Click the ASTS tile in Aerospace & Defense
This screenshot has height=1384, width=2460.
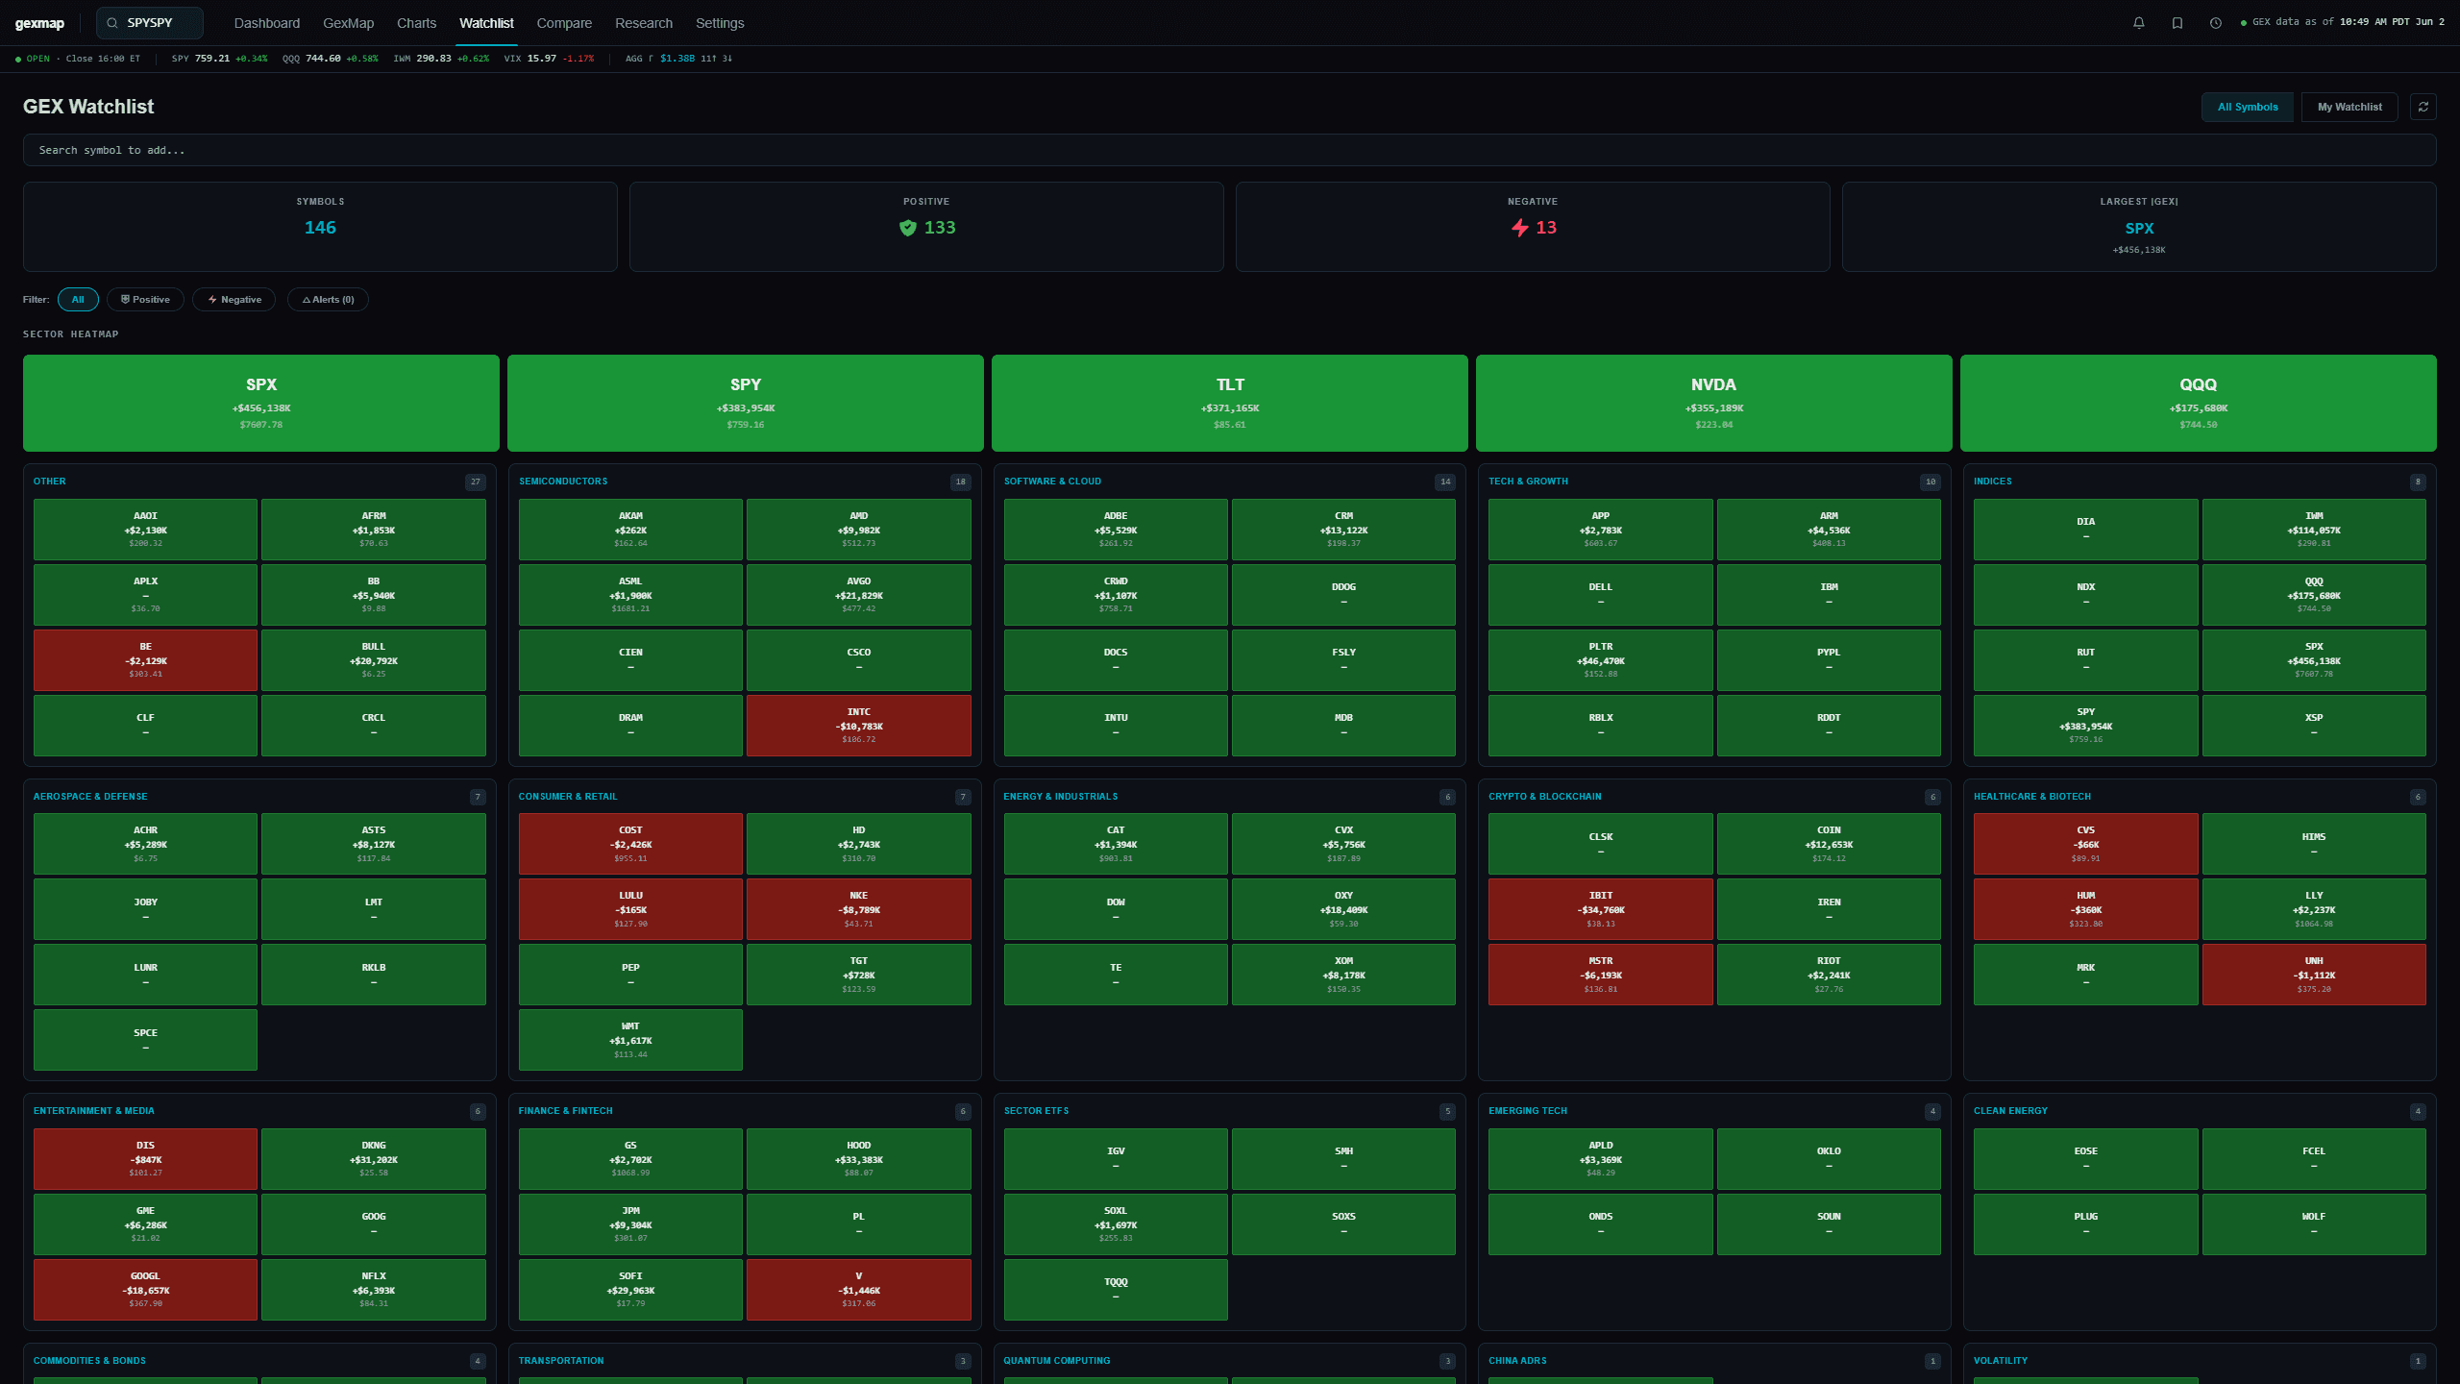click(374, 844)
